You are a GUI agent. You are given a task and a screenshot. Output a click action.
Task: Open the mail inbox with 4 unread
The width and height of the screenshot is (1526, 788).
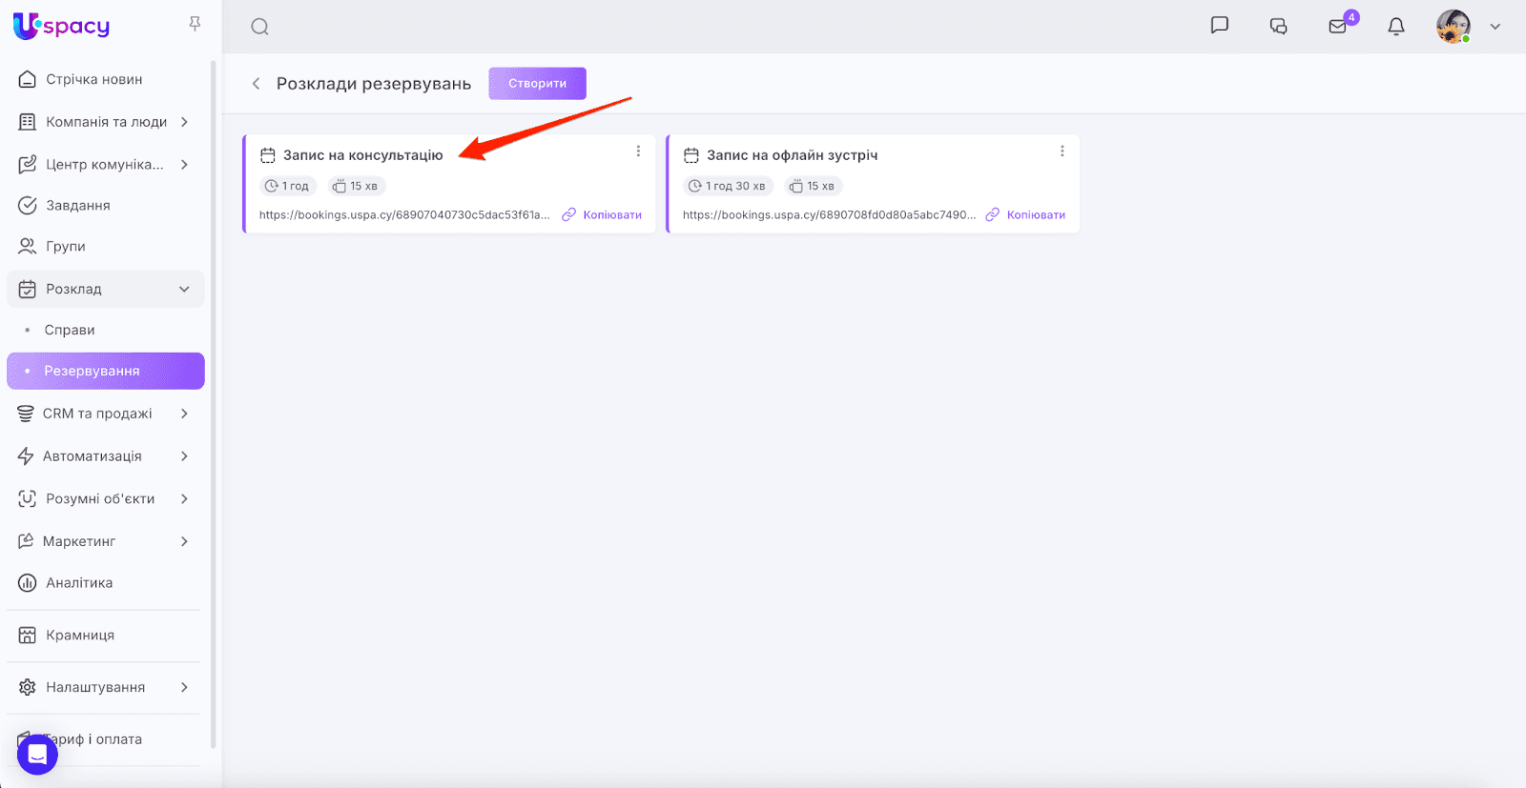(x=1338, y=26)
